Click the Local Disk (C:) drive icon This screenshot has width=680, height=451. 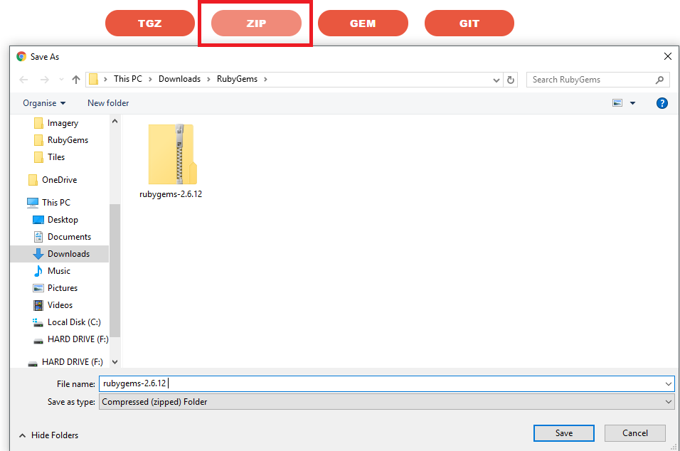pyautogui.click(x=38, y=322)
